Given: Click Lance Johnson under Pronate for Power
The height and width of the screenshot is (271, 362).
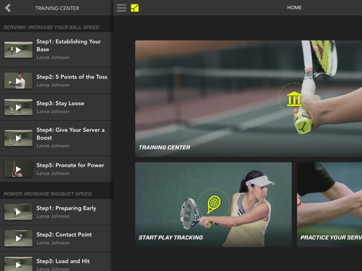Looking at the screenshot, I should (53, 173).
